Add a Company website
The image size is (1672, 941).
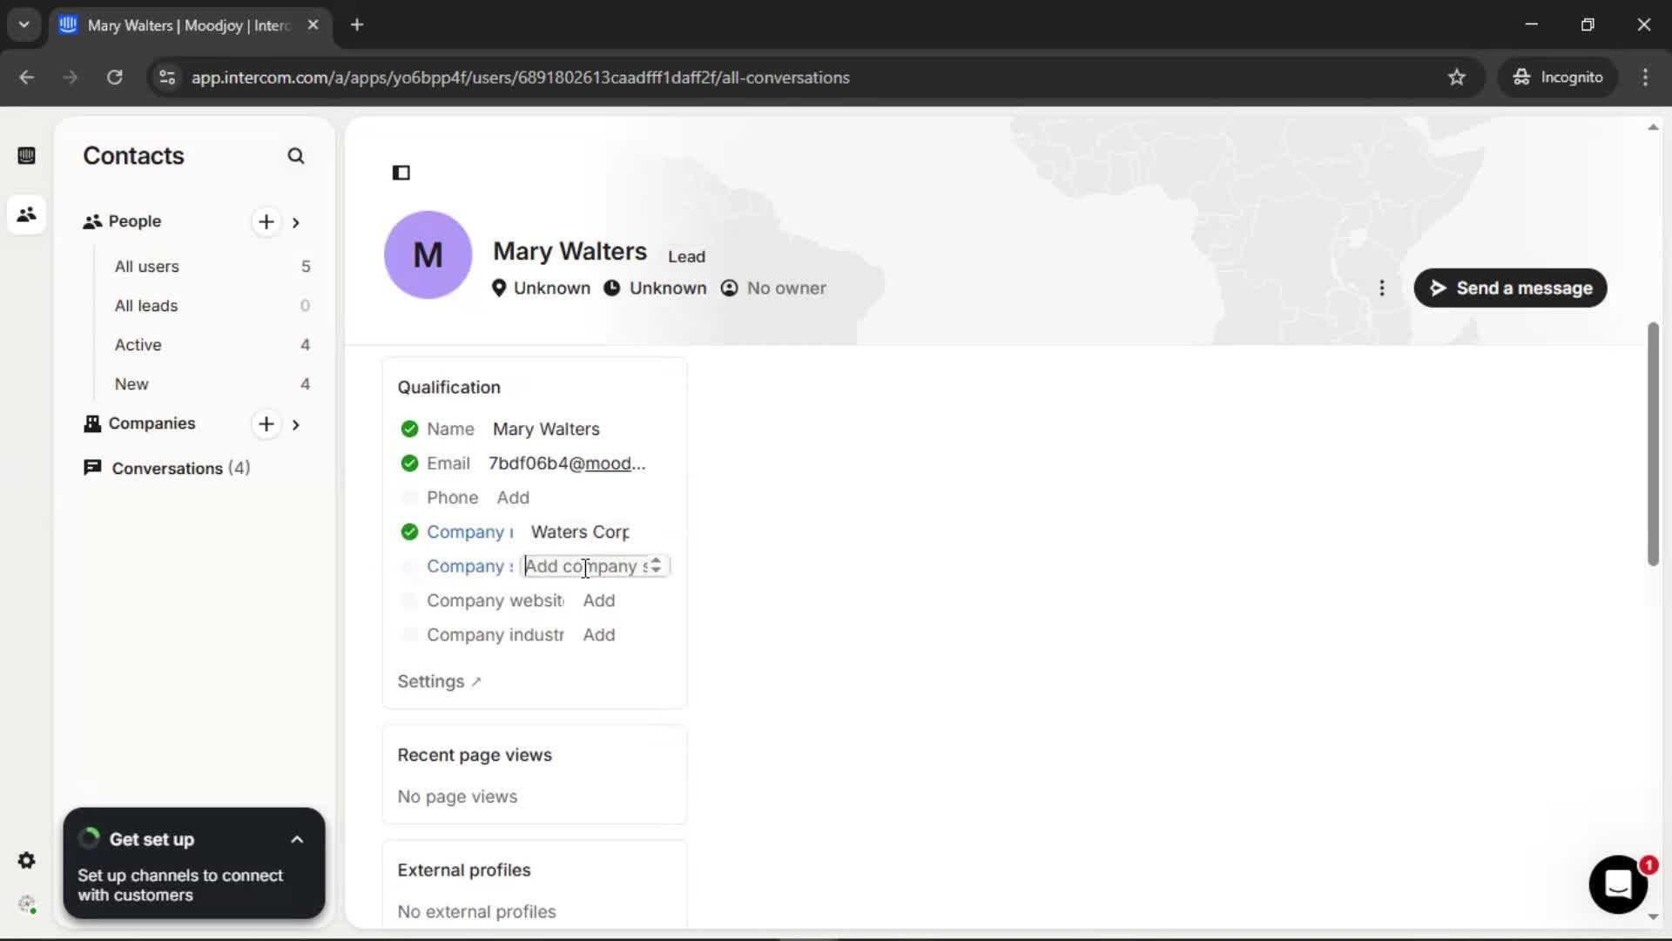pos(599,600)
